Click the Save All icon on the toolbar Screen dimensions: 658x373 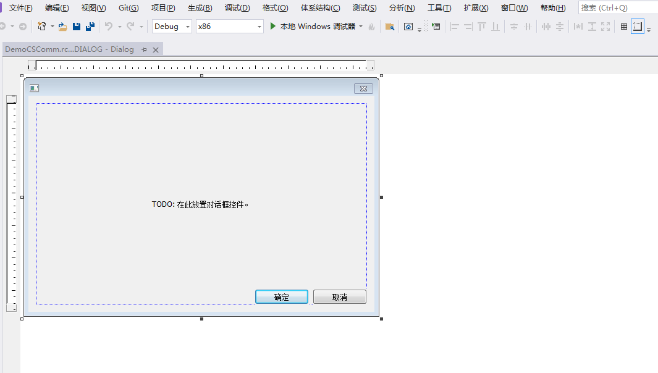tap(91, 27)
